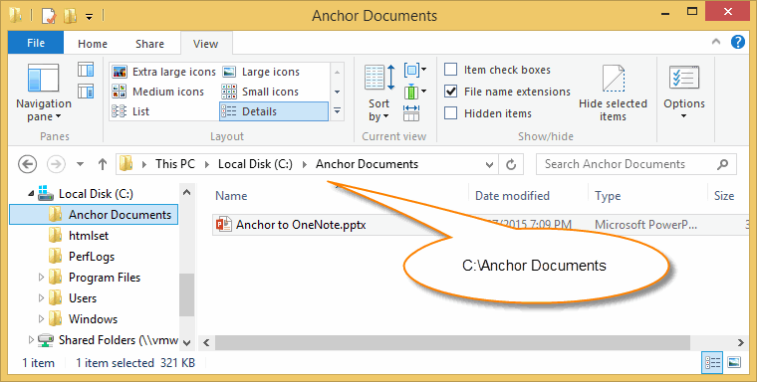The image size is (757, 382).
Task: Open the Options dropdown arrow
Action: (x=683, y=116)
